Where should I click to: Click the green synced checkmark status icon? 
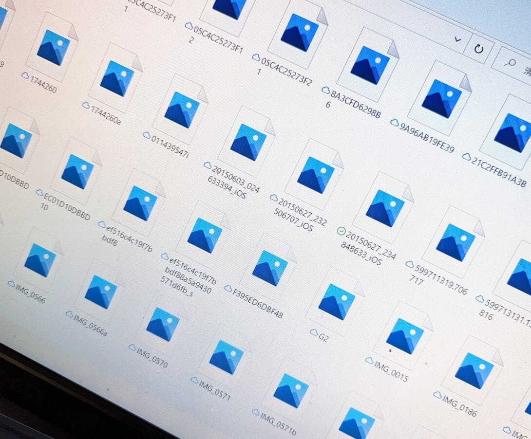click(341, 231)
